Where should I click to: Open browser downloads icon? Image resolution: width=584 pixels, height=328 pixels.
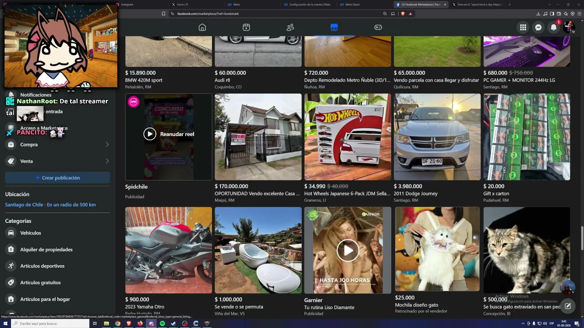[x=538, y=14]
